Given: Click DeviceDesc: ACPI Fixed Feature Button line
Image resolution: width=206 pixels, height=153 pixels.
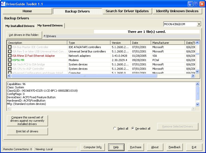Looking at the screenshot, I should pos(31,97).
